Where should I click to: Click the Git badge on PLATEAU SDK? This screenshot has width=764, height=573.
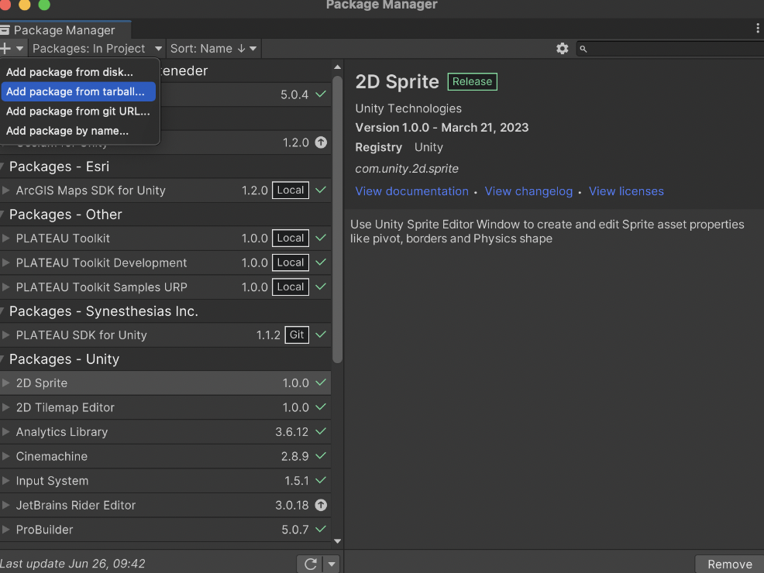[297, 335]
